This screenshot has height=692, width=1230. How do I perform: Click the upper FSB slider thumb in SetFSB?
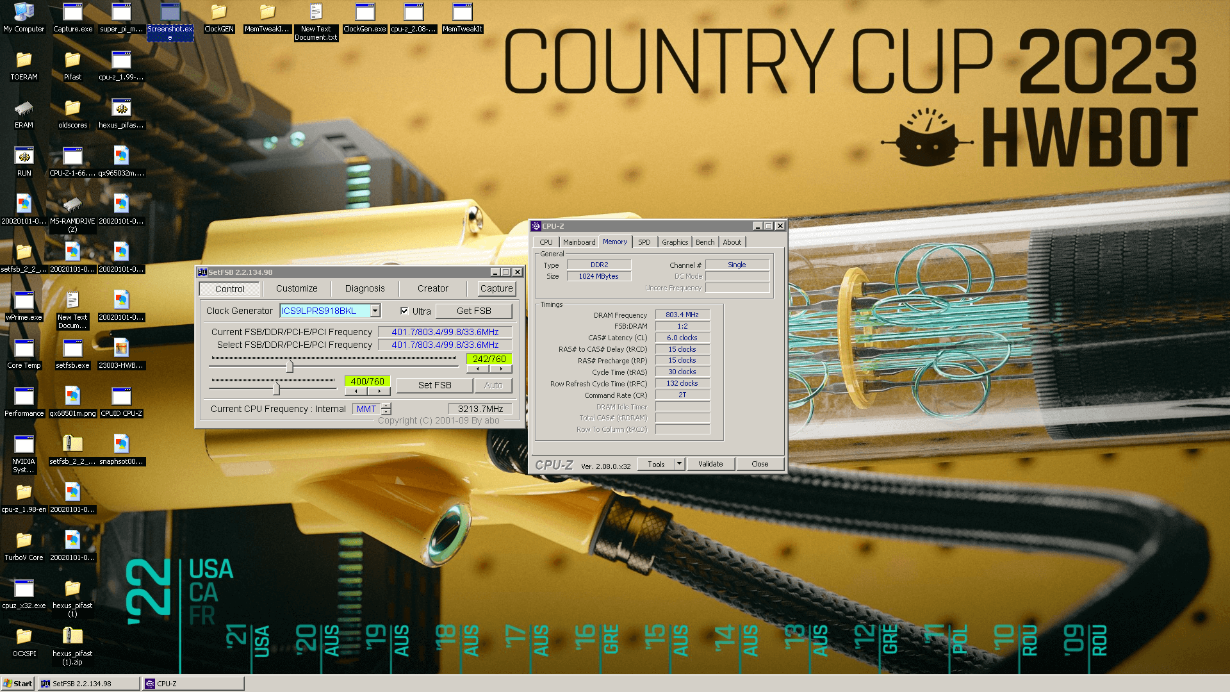(x=290, y=366)
